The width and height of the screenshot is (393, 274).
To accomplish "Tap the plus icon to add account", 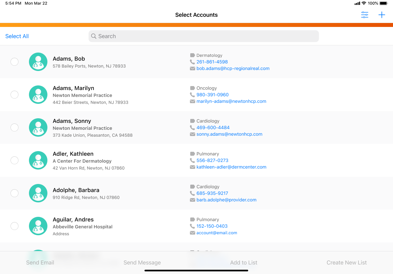I will [381, 15].
